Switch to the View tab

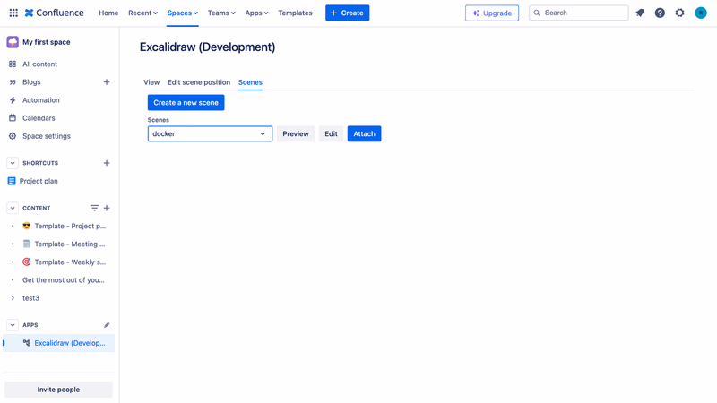[x=151, y=82]
